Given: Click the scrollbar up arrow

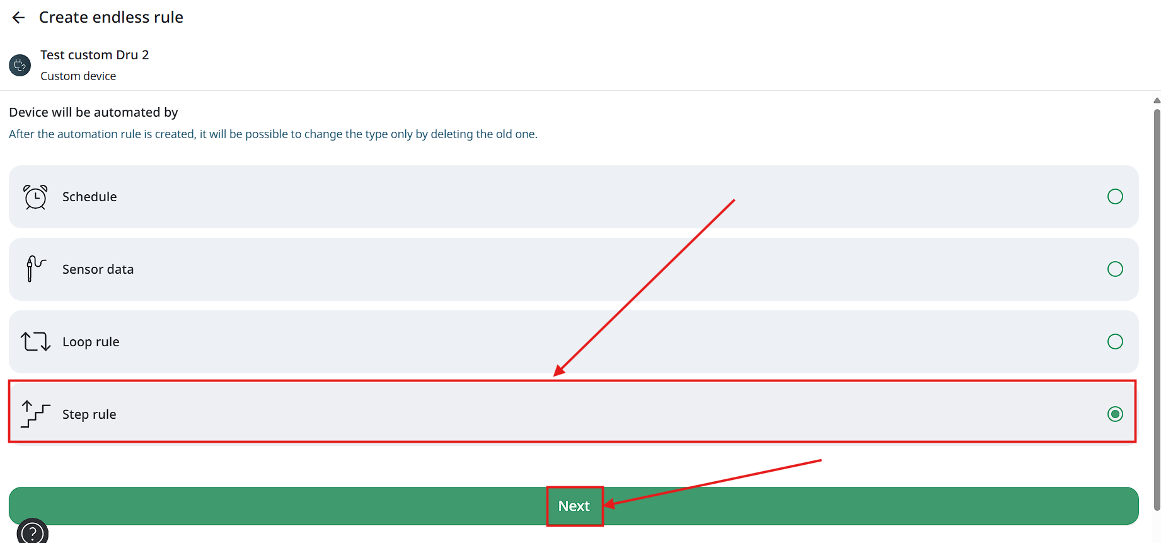Looking at the screenshot, I should point(1157,100).
